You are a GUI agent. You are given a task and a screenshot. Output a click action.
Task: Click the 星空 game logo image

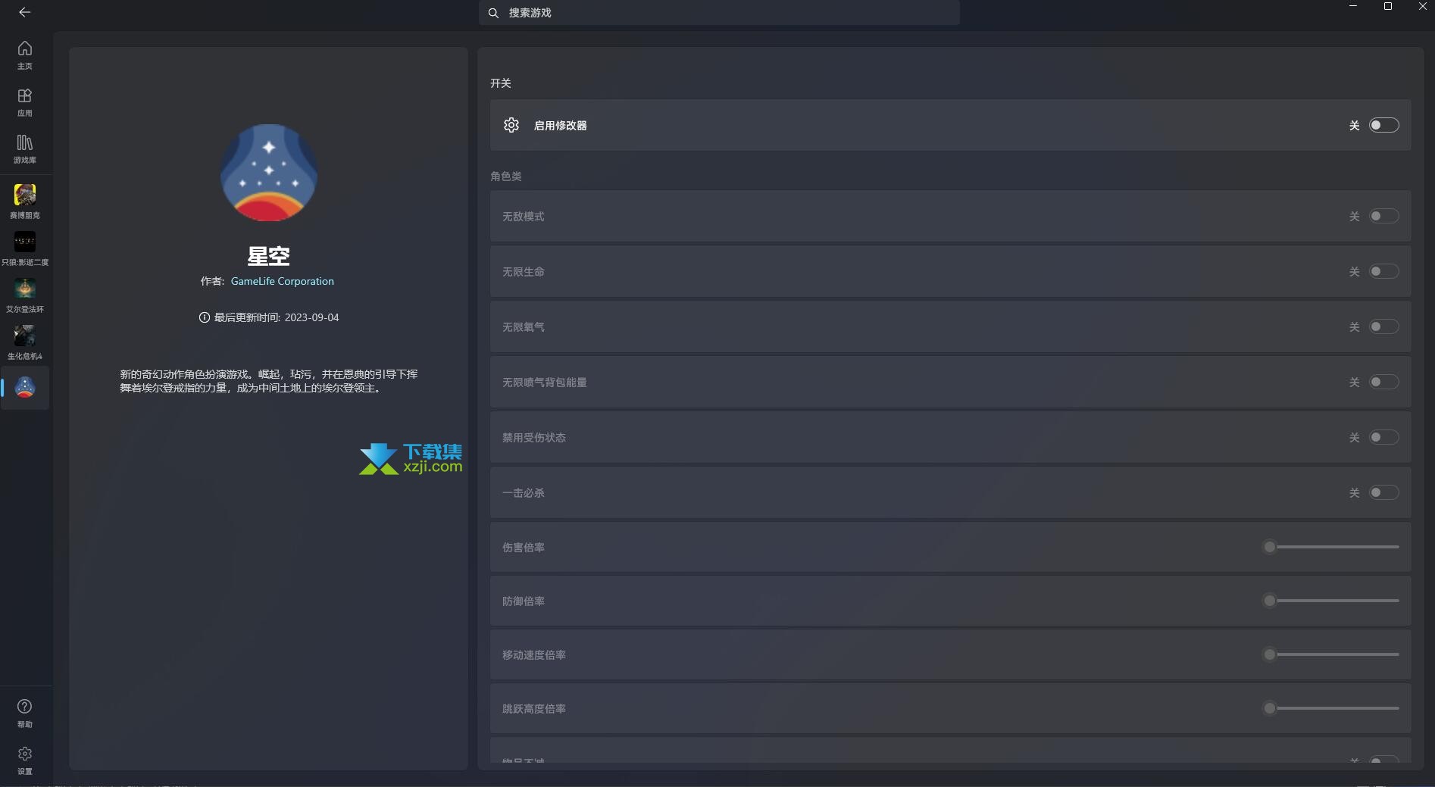[x=269, y=173]
